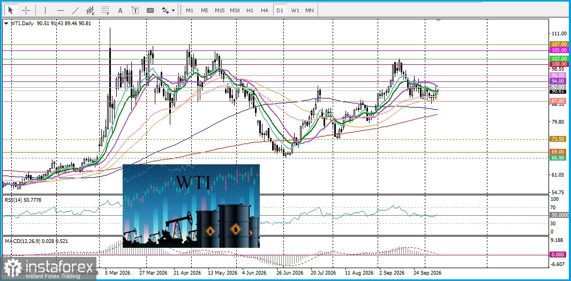Select the magenta 105.00 level label

click(559, 50)
